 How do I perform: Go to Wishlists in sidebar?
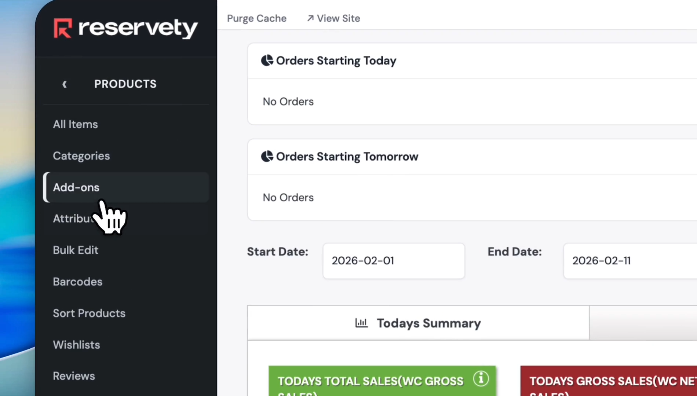pos(76,345)
